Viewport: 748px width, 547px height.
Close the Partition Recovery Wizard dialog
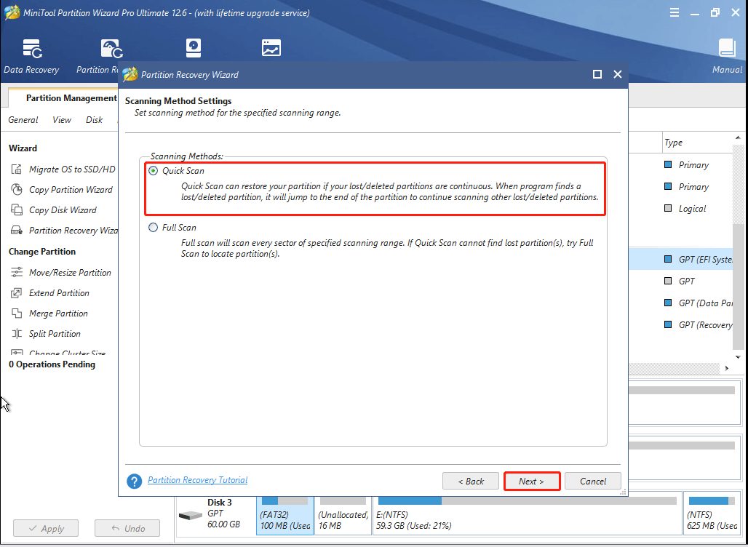[618, 74]
